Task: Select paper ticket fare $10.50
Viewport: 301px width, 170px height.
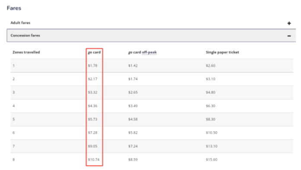Action: point(212,133)
